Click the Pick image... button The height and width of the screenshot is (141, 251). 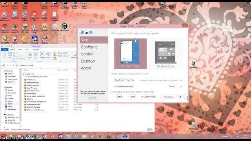coord(168,97)
